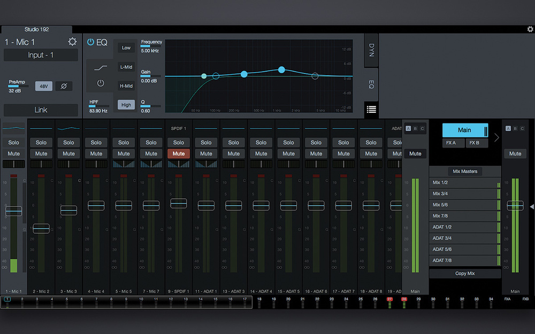Open channel settings gear for Mic 1
535x334 pixels.
(72, 42)
